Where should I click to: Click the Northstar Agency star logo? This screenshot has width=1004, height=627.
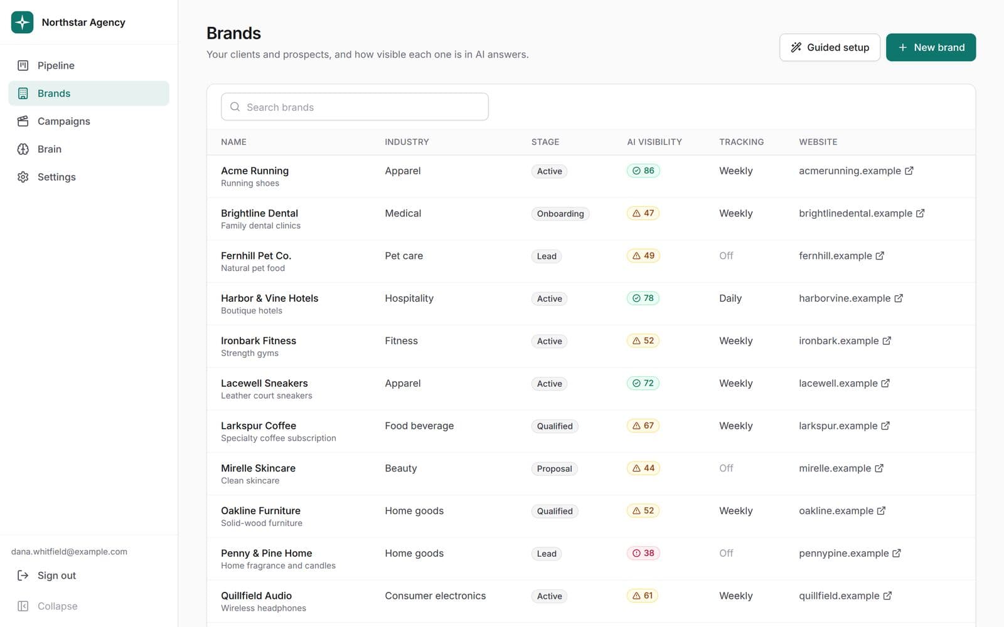coord(22,22)
